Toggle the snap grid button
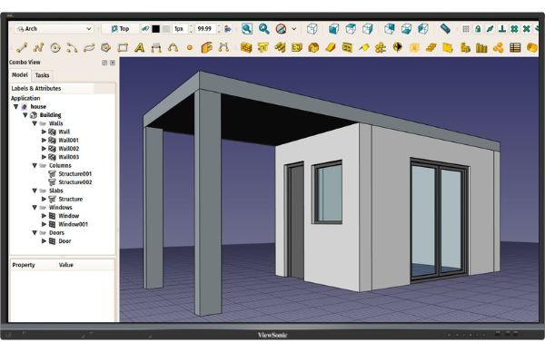Viewport: 545px width, 352px height. pos(466,29)
